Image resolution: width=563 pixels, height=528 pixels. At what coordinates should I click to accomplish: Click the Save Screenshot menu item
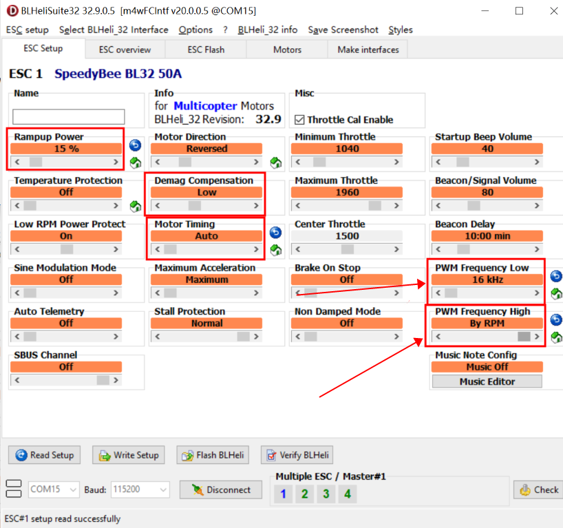click(x=343, y=30)
